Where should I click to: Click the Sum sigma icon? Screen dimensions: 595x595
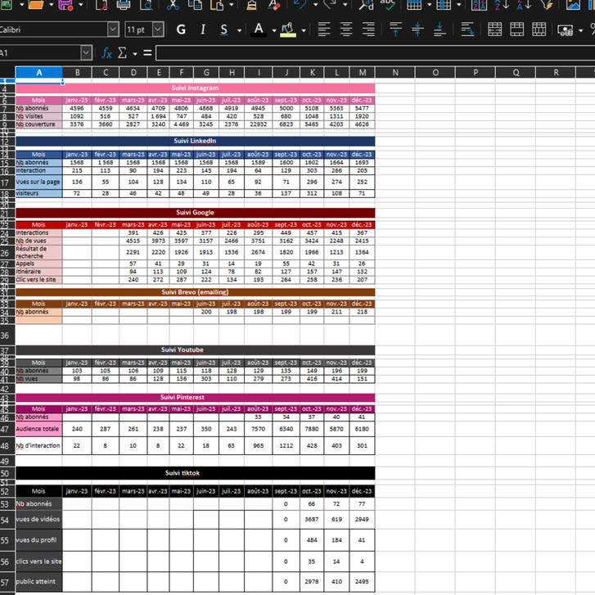122,53
